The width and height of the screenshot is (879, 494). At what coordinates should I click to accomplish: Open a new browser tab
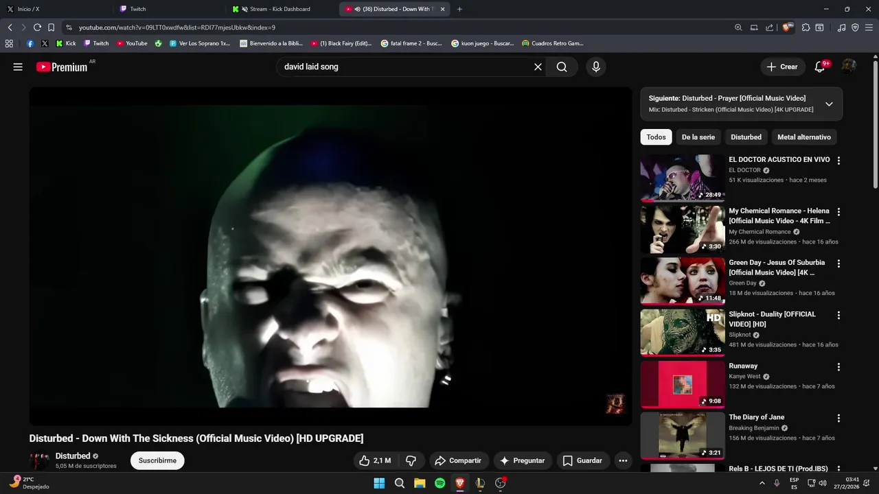tap(459, 9)
